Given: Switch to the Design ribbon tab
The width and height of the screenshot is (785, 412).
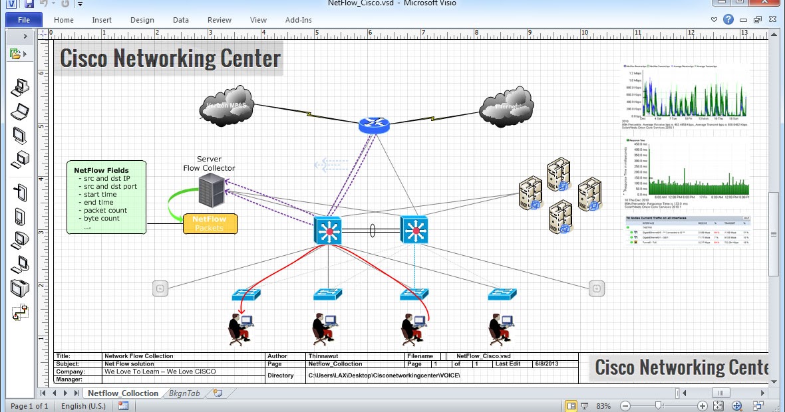Looking at the screenshot, I should pyautogui.click(x=142, y=20).
